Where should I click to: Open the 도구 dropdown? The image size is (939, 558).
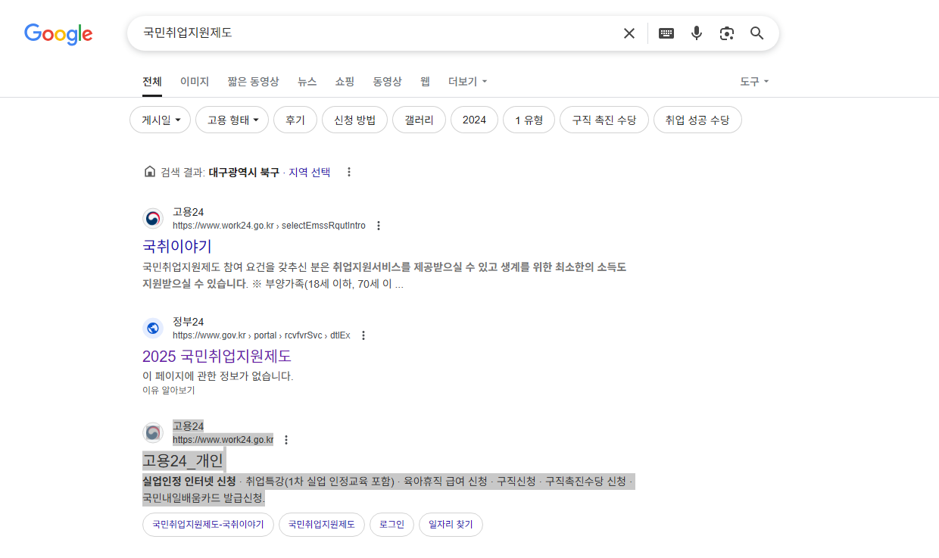[754, 81]
